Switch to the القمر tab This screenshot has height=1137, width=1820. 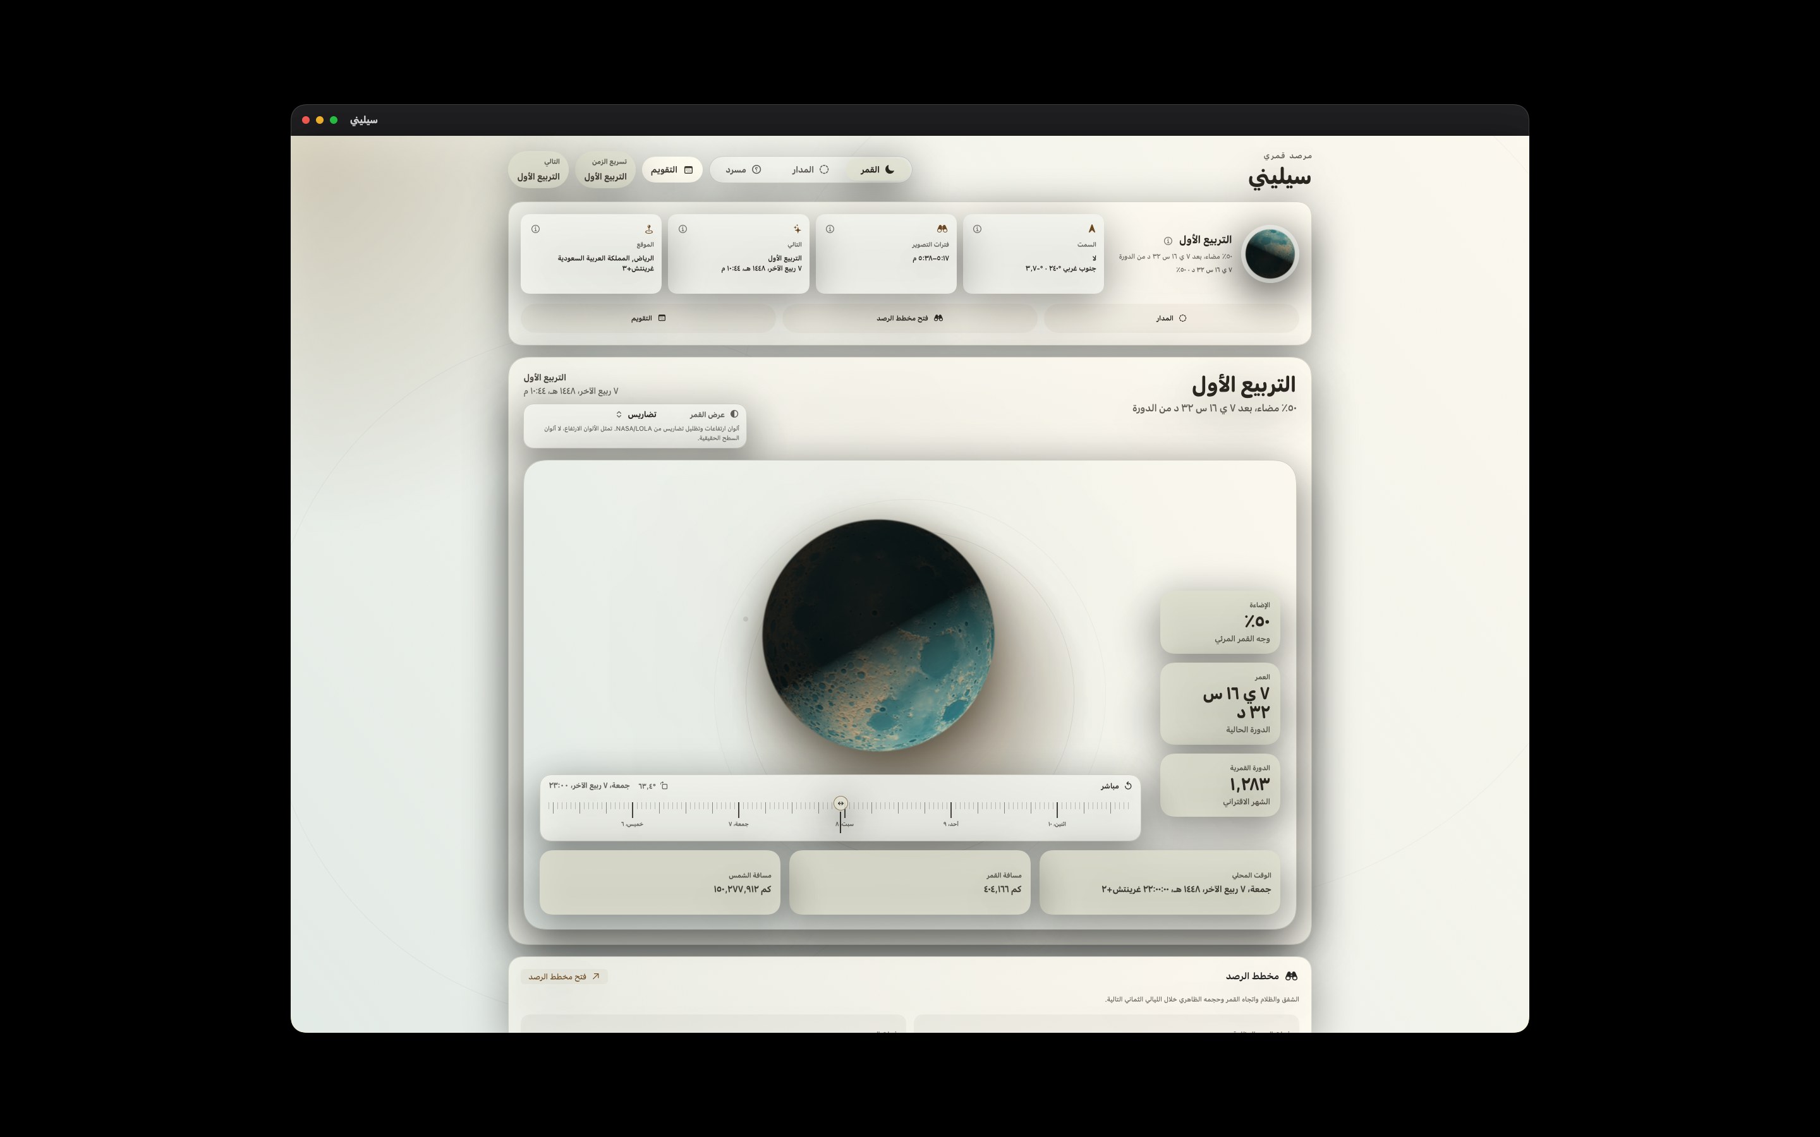pyautogui.click(x=878, y=170)
